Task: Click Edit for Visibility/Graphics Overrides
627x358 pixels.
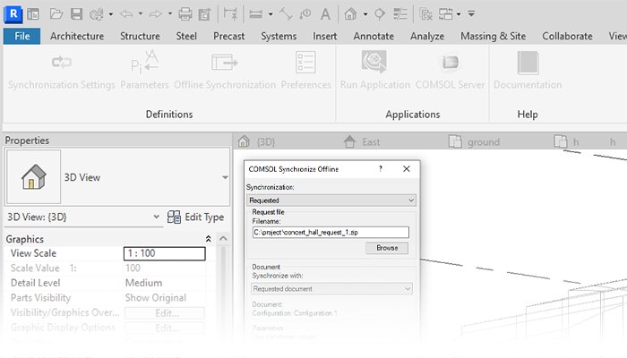Action: 164,313
